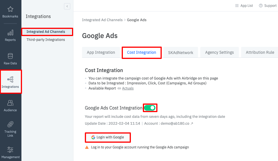Open Raw Data database icon
The width and height of the screenshot is (278, 161).
tap(10, 56)
